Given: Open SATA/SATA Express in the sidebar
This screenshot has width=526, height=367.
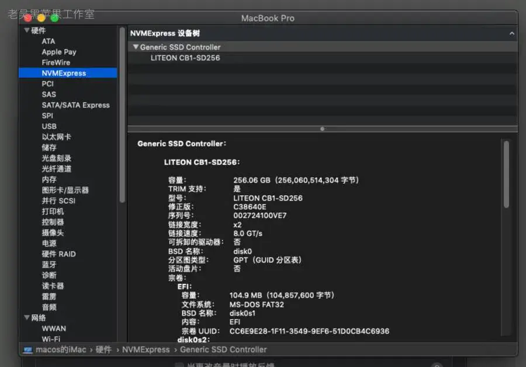Looking at the screenshot, I should click(76, 105).
